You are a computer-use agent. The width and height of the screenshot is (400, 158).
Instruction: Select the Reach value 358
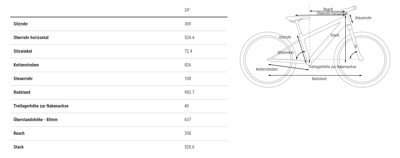click(188, 133)
